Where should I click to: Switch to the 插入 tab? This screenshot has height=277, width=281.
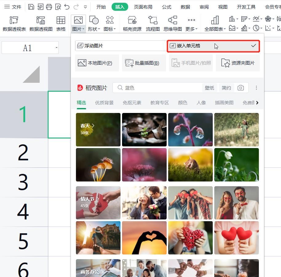tap(120, 7)
